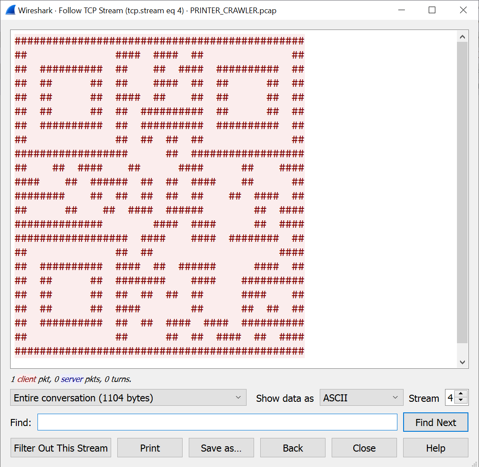Open the Entire conversation dropdown
Viewport: 479px width, 467px height.
tap(128, 397)
